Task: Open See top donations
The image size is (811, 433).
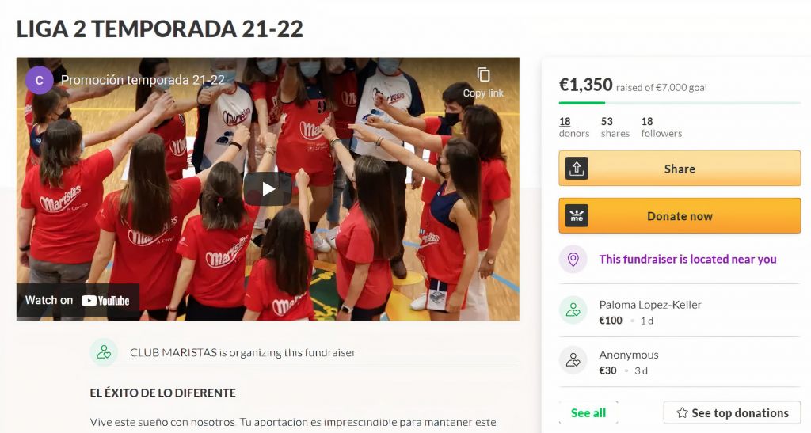Action: pyautogui.click(x=732, y=413)
